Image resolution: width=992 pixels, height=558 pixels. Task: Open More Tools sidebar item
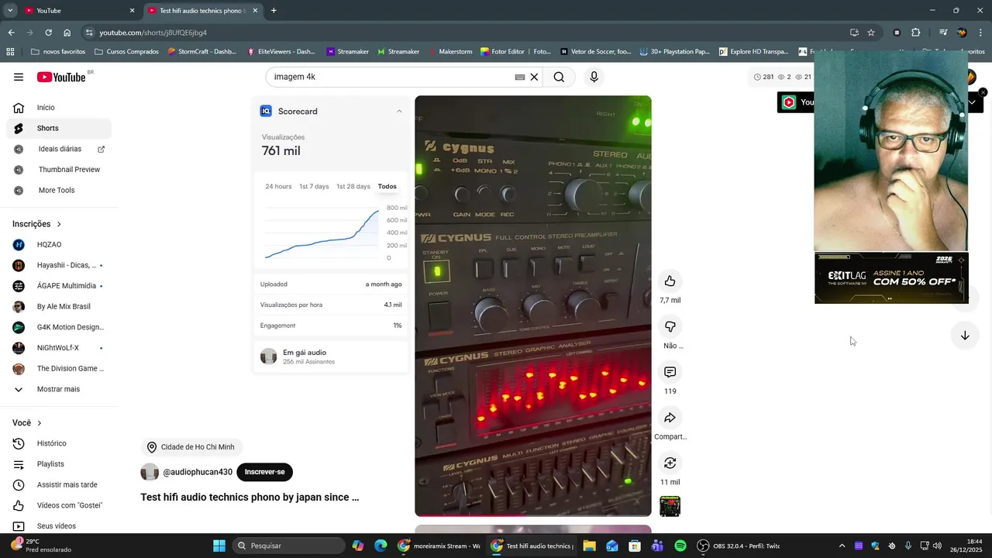tap(59, 190)
